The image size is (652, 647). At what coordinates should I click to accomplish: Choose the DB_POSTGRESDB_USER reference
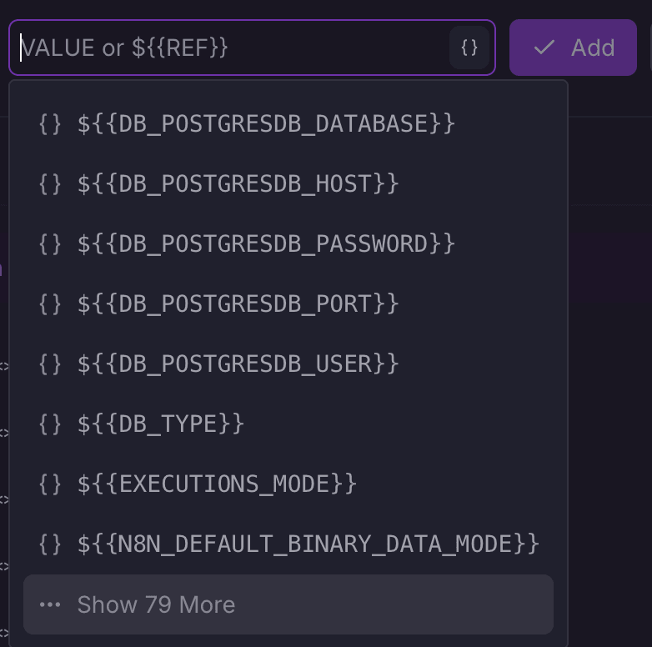pyautogui.click(x=238, y=364)
